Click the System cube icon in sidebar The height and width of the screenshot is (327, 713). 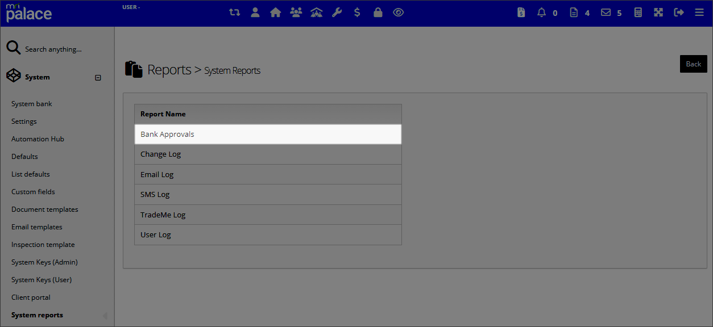13,77
